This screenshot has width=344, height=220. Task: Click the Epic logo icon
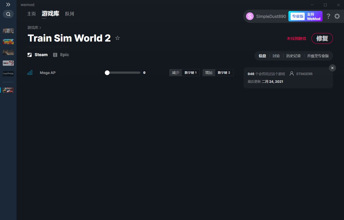coord(55,55)
